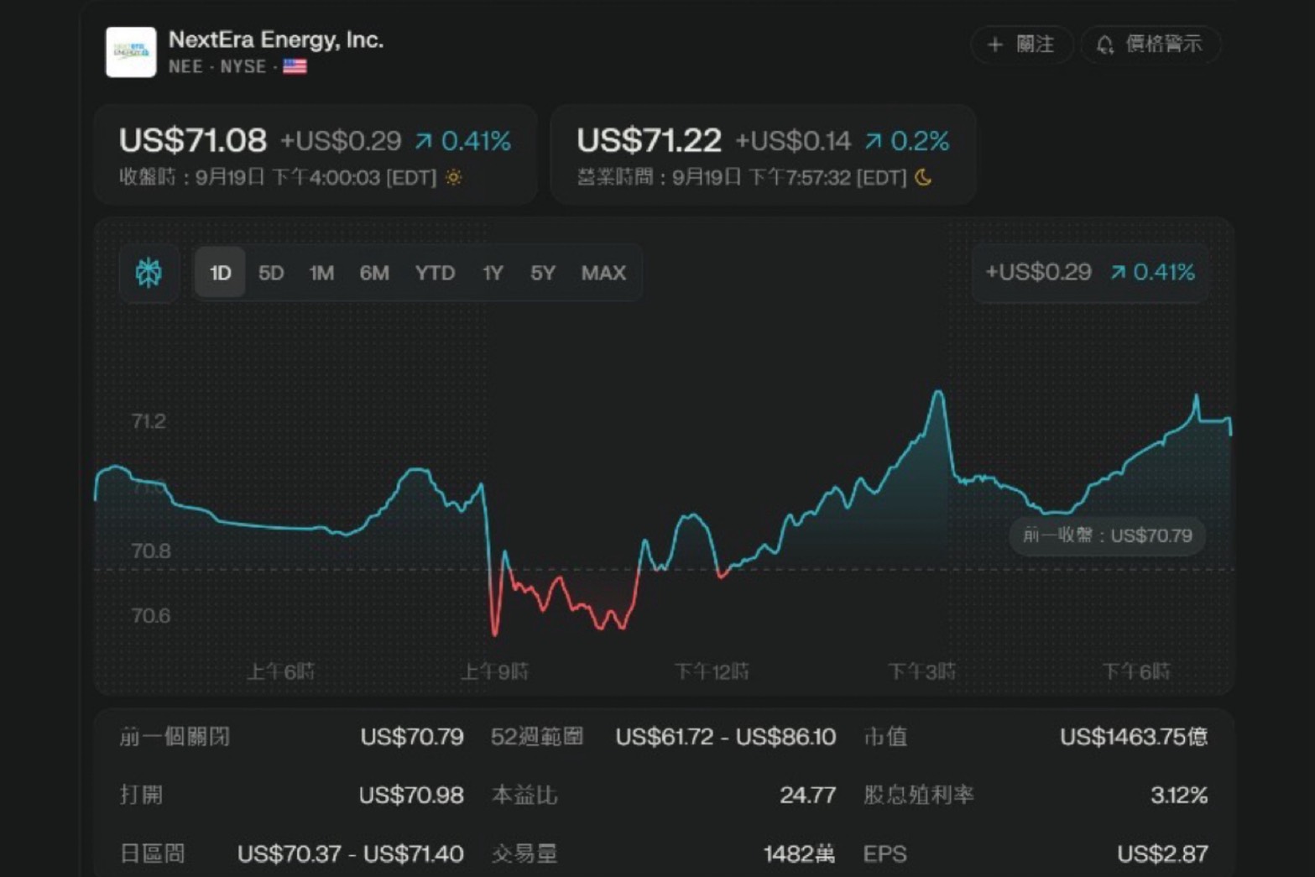Select the 1D chart range
This screenshot has width=1315, height=877.
click(220, 273)
